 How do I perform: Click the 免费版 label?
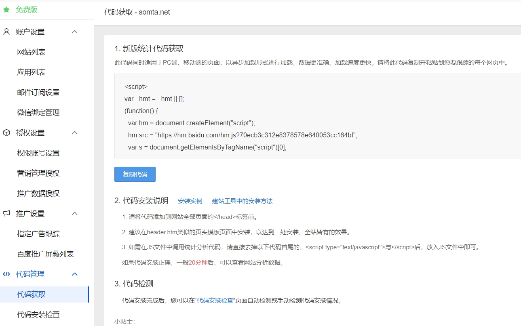(27, 9)
